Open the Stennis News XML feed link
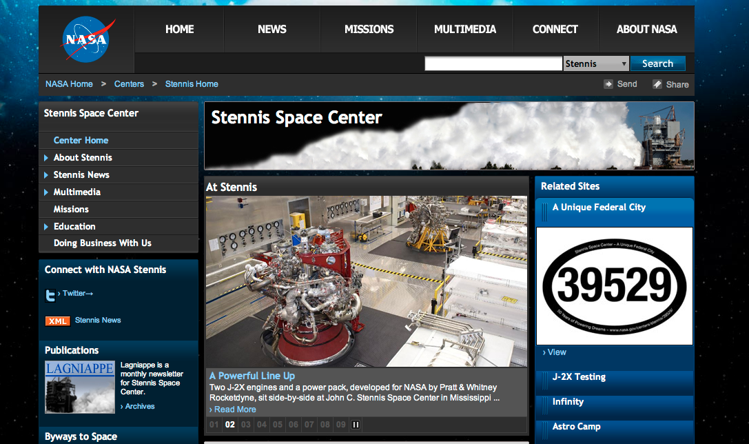This screenshot has width=749, height=444. [98, 320]
